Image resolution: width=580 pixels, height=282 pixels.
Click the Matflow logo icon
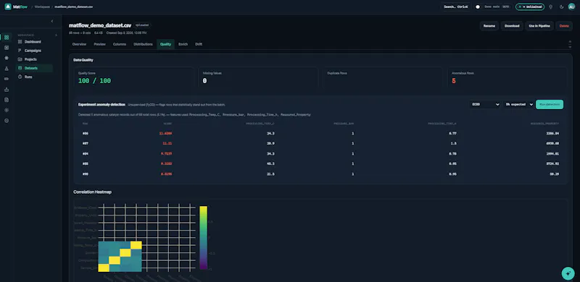[x=8, y=7]
